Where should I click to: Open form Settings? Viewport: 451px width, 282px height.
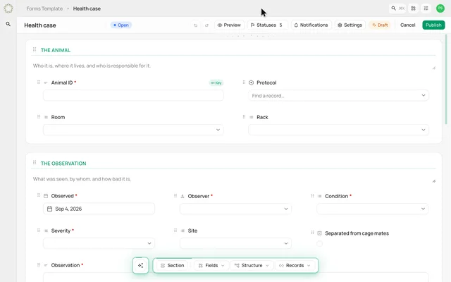[x=350, y=25]
